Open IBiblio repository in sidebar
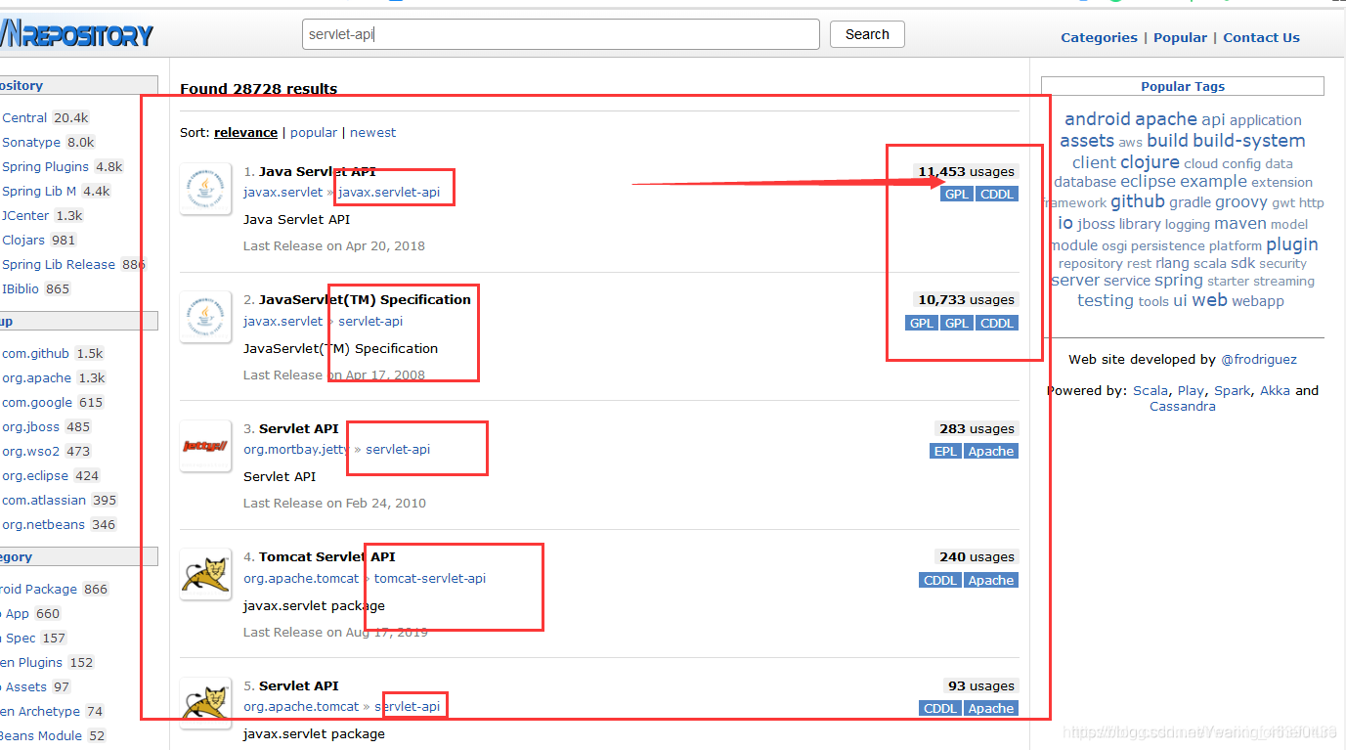 (x=22, y=288)
